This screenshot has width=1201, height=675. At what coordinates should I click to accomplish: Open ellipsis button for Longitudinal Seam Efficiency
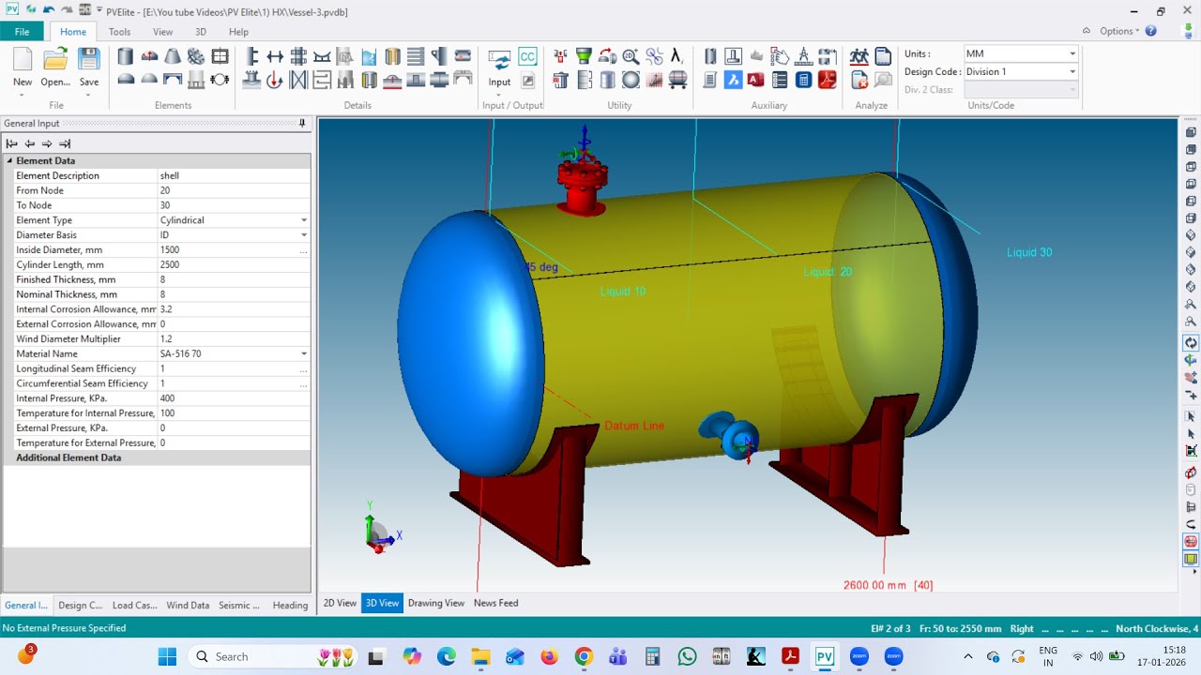303,368
